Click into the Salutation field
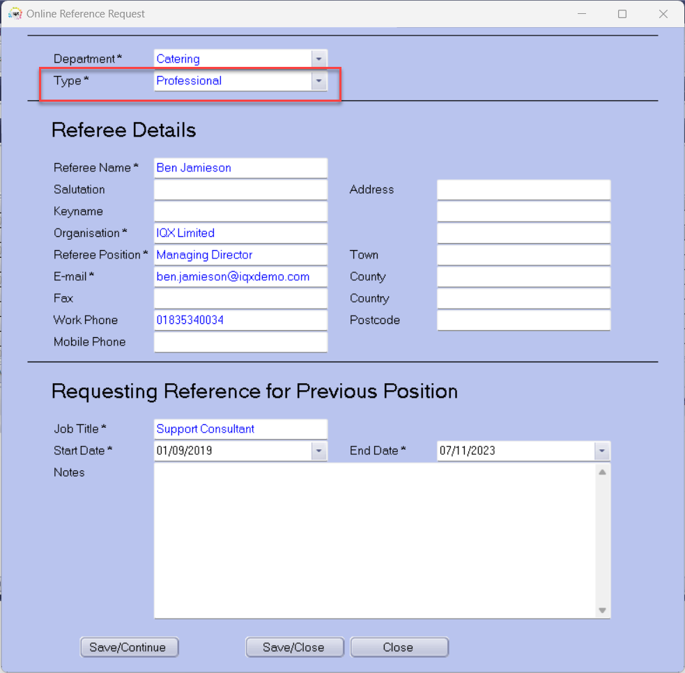 [240, 189]
